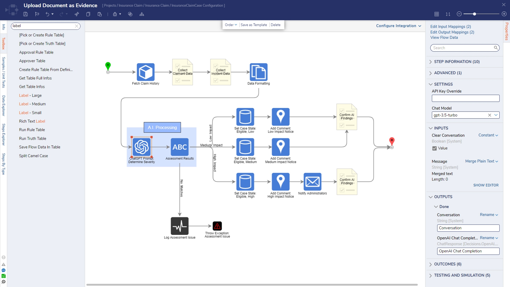Open the Conversation Rename dropdown
The width and height of the screenshot is (510, 287).
489,215
